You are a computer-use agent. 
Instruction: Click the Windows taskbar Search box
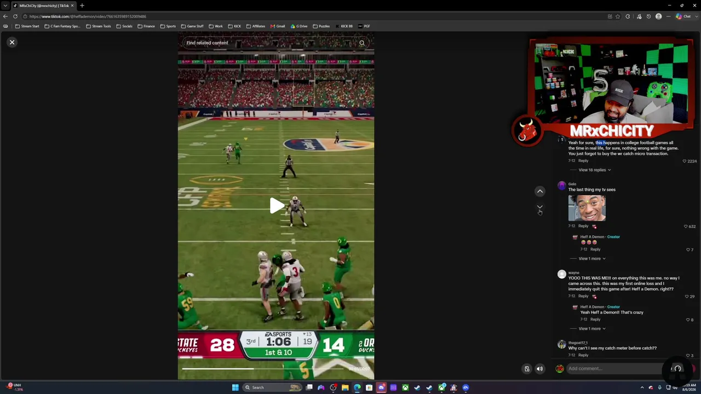(272, 387)
